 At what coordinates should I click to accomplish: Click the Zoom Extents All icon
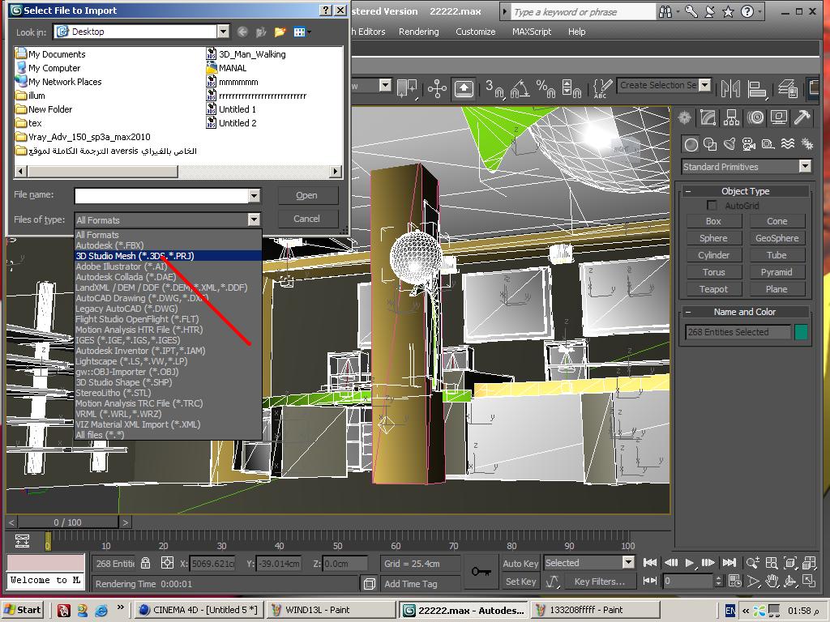coord(809,563)
